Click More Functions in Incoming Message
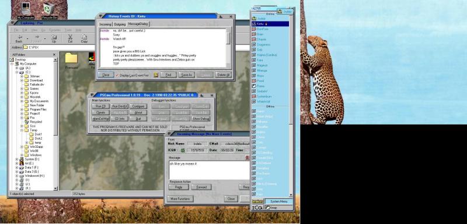This screenshot has height=224, width=467. pyautogui.click(x=180, y=199)
